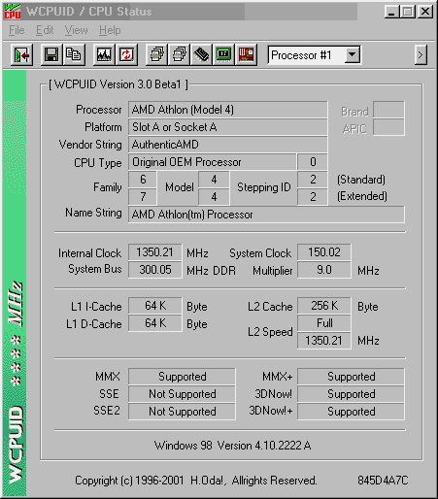Click the L1 D-Cache 64 K value
The image size is (438, 499).
pos(155,323)
